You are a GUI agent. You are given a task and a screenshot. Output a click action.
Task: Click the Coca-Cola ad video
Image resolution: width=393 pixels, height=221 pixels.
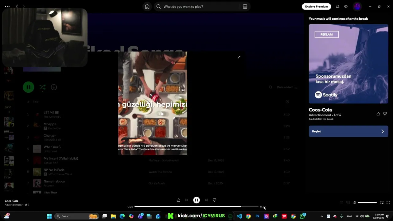pyautogui.click(x=153, y=103)
